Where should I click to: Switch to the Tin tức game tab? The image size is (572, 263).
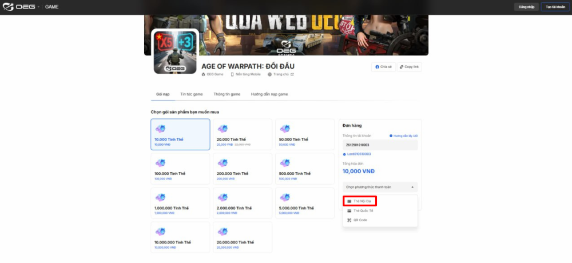(x=191, y=94)
